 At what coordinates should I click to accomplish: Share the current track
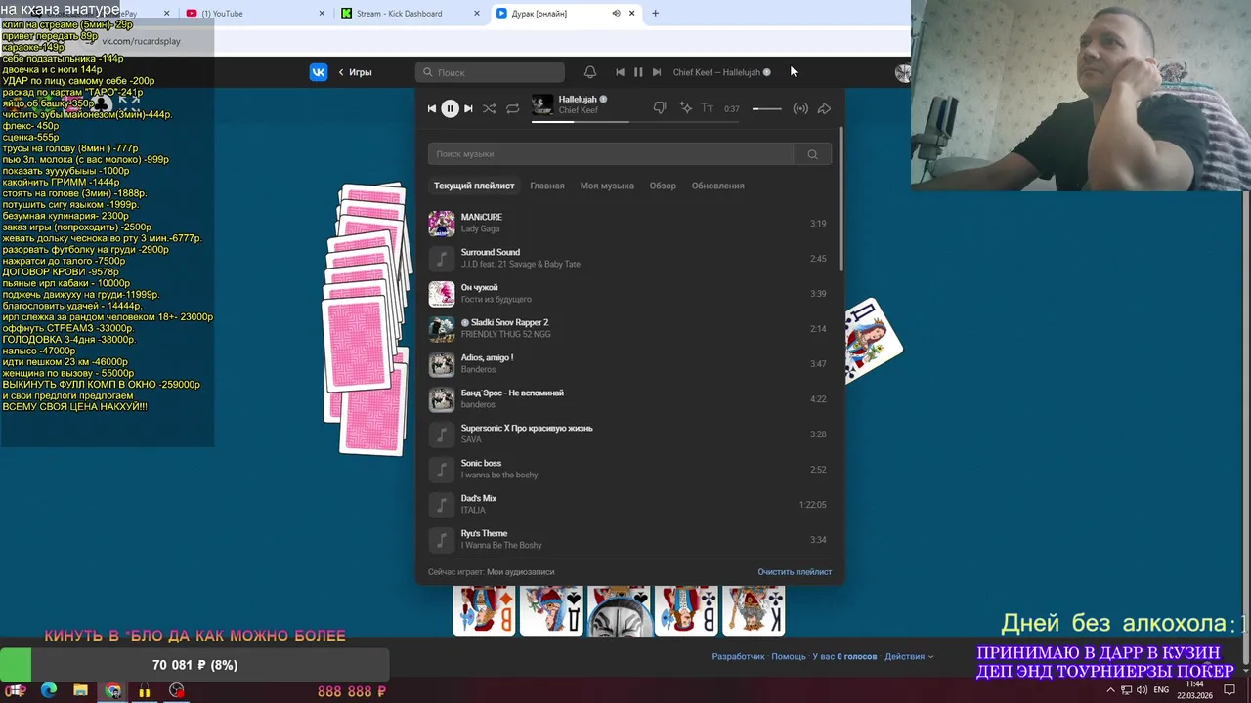click(824, 108)
